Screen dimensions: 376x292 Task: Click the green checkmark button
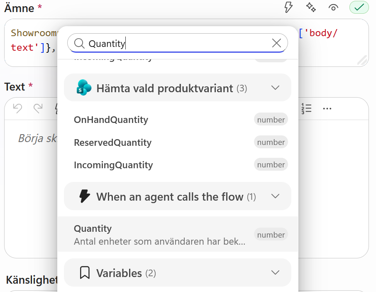(359, 7)
